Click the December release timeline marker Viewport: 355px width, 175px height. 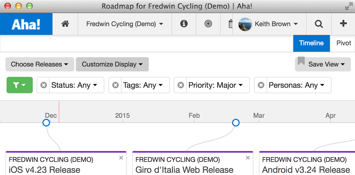[x=46, y=122]
